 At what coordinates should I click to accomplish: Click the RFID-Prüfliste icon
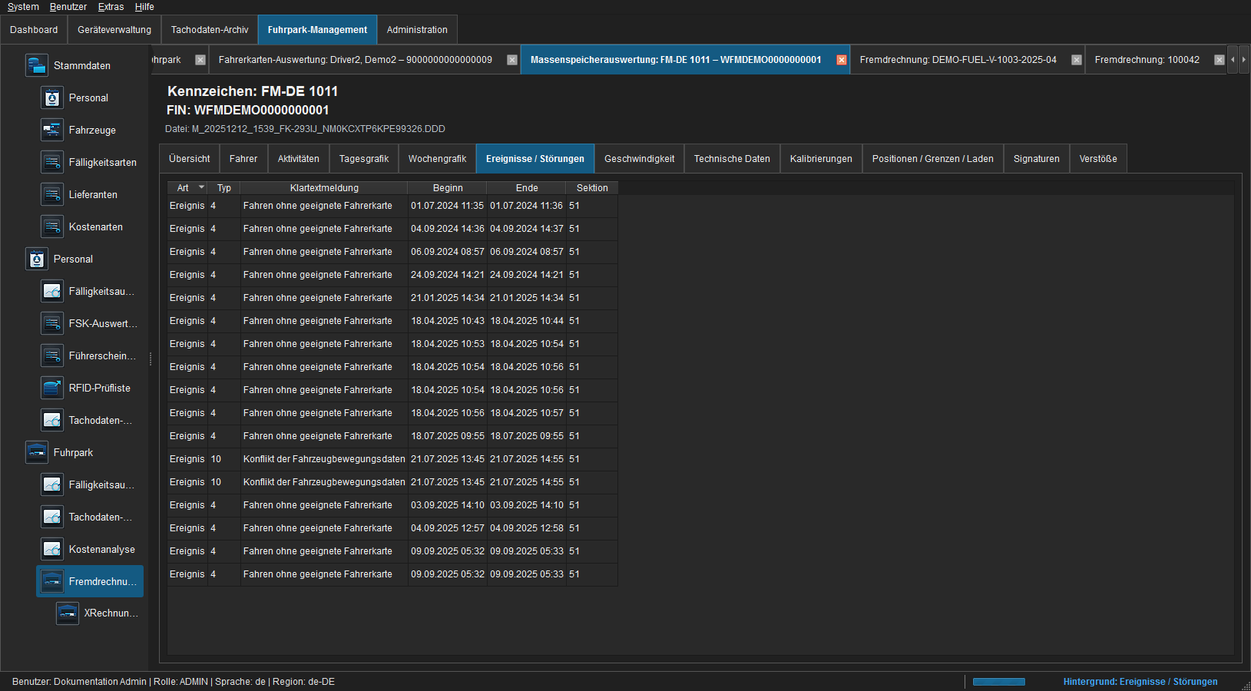(52, 388)
